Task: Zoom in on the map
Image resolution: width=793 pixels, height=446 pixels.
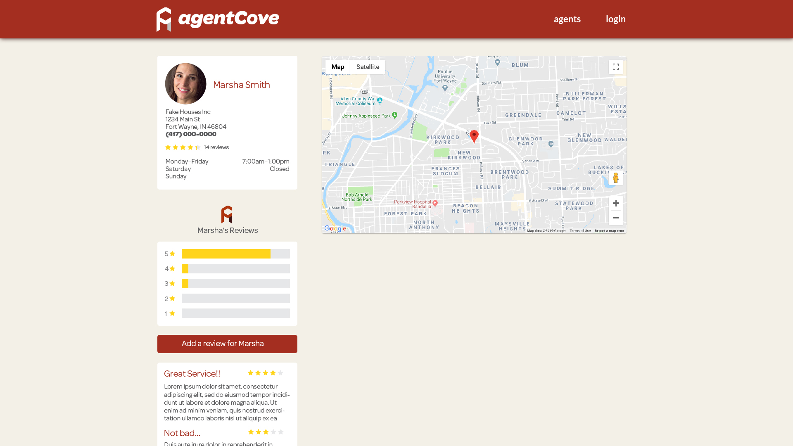Action: tap(616, 203)
